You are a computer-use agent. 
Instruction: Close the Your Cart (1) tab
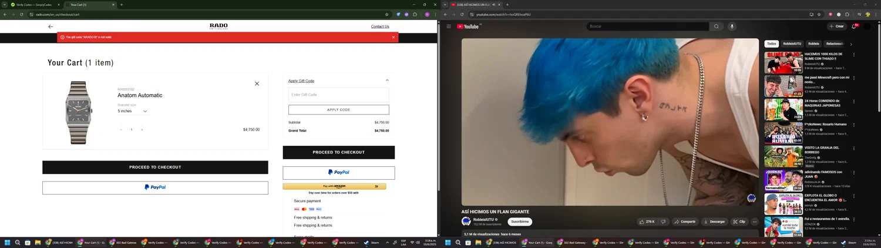(114, 5)
